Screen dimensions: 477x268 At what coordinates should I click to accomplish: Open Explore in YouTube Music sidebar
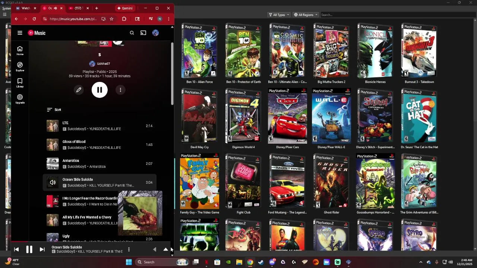[x=20, y=67]
